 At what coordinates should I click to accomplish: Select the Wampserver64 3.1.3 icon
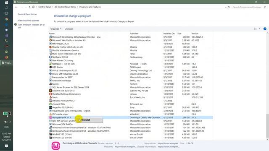tap(50, 117)
